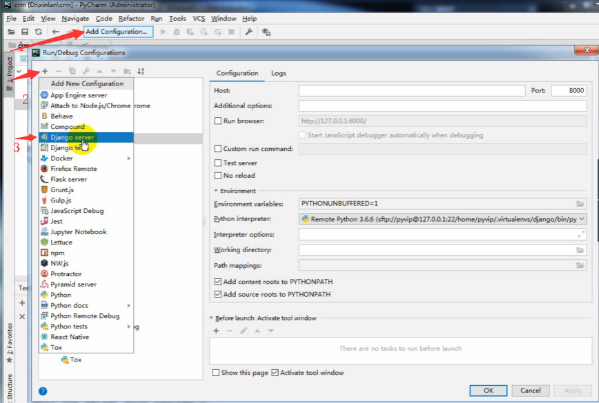
Task: Click the OK button
Action: pos(488,391)
